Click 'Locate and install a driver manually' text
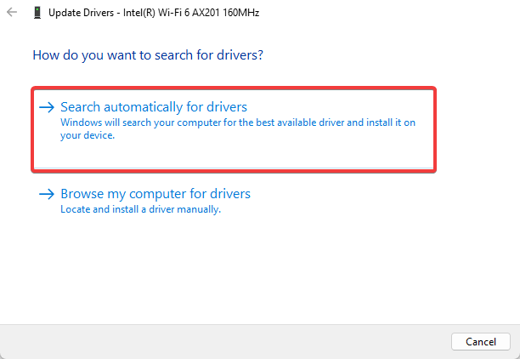 [140, 209]
